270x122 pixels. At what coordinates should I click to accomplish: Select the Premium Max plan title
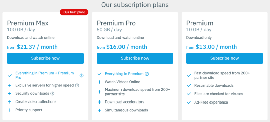point(28,23)
